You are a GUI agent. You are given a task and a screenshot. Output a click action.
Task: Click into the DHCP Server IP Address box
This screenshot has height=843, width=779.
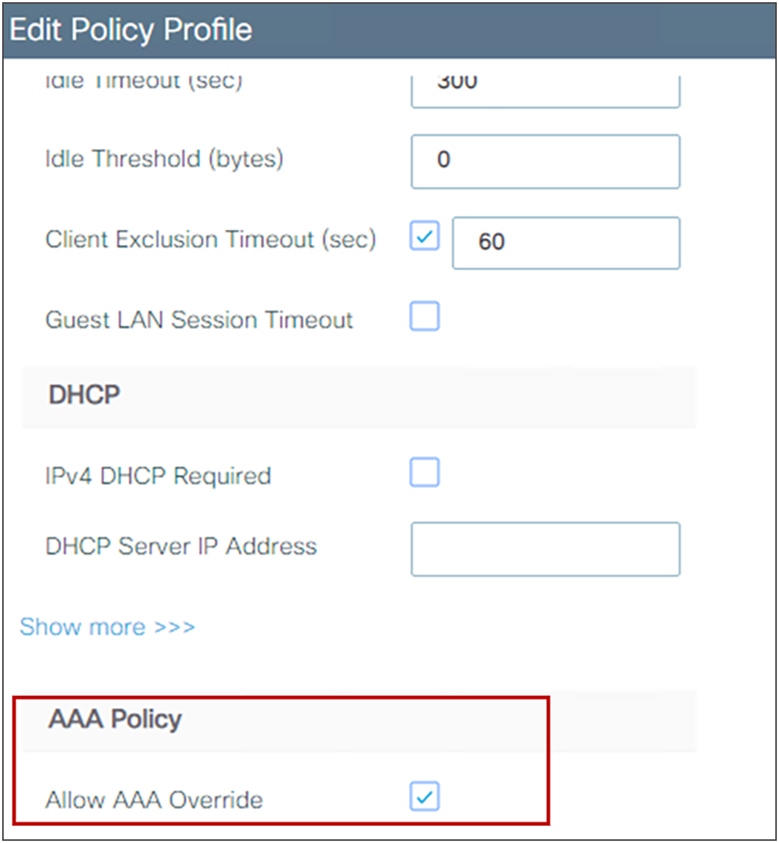[546, 549]
